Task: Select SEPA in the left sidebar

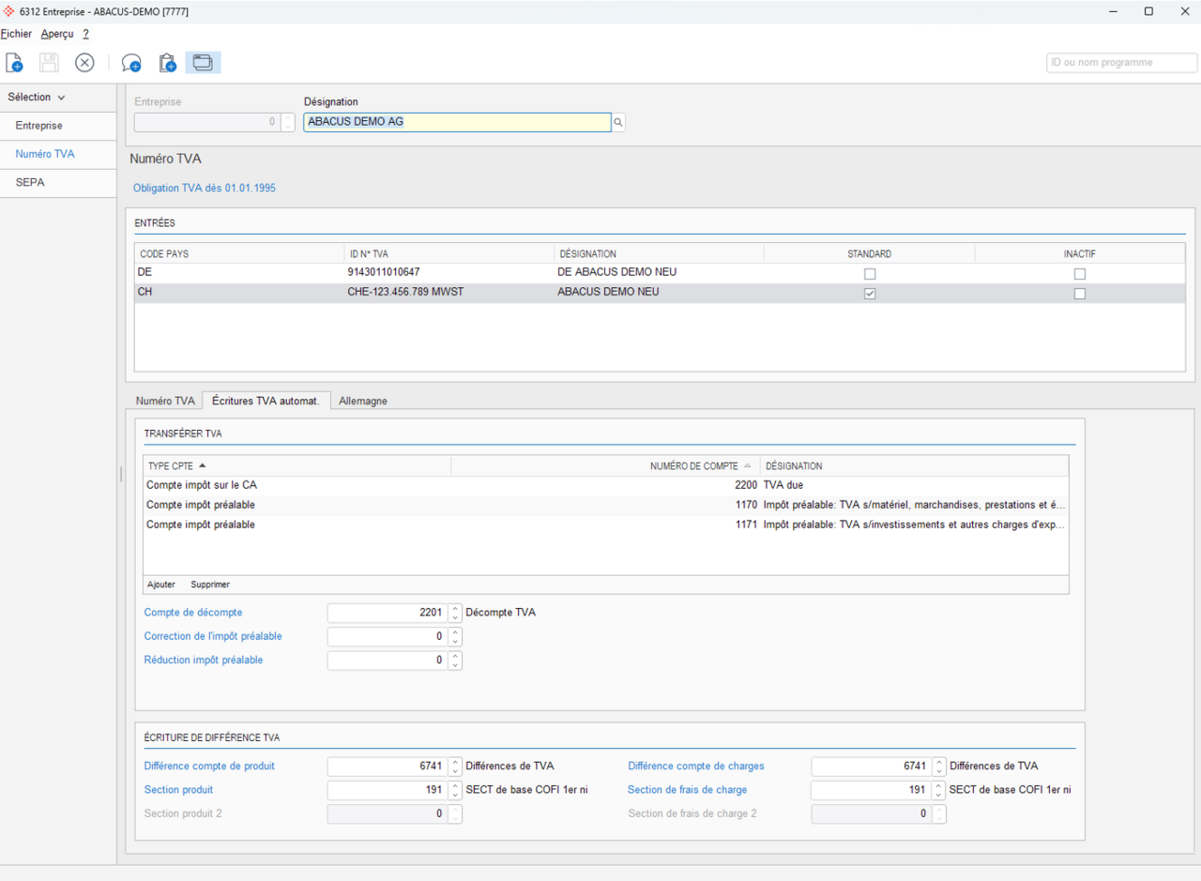Action: (30, 182)
